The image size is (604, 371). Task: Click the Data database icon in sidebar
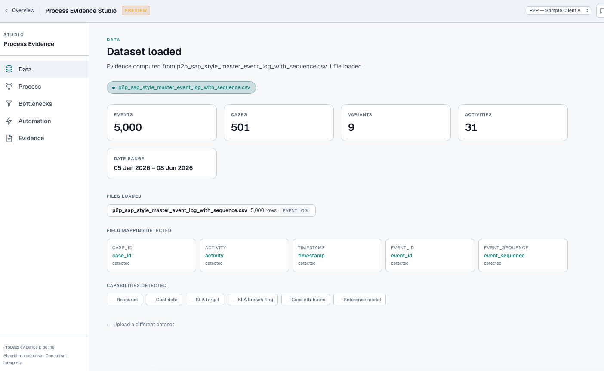click(x=9, y=69)
